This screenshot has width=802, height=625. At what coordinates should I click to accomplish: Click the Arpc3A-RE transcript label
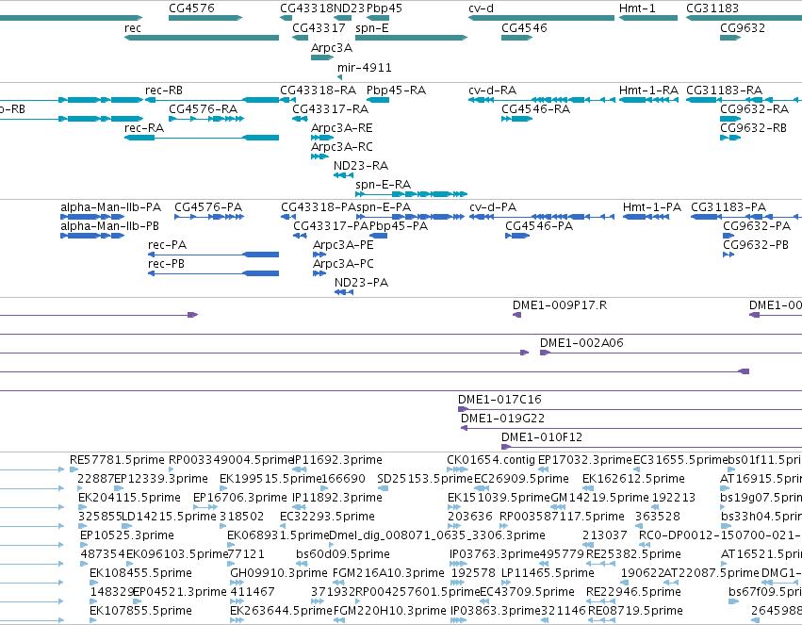tap(342, 128)
